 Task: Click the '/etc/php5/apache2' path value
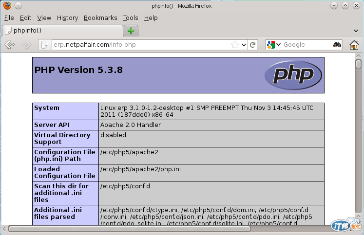[129, 152]
